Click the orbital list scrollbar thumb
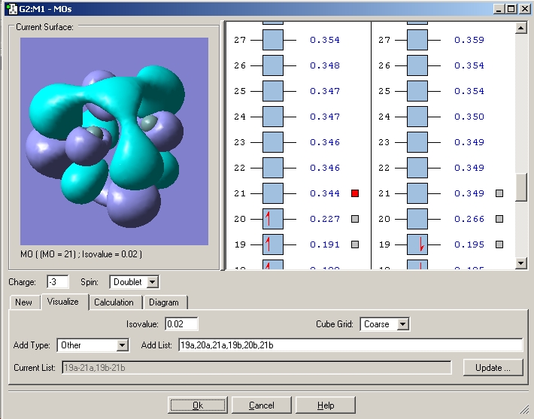The width and height of the screenshot is (534, 419). 521,187
